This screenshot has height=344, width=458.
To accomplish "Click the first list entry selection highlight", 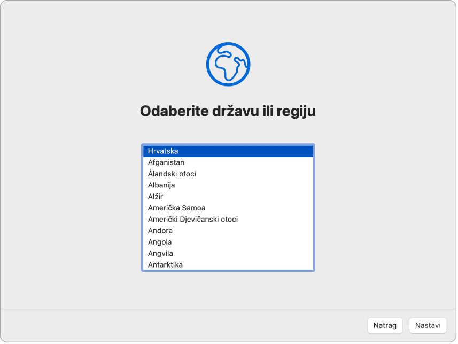I will (x=229, y=151).
